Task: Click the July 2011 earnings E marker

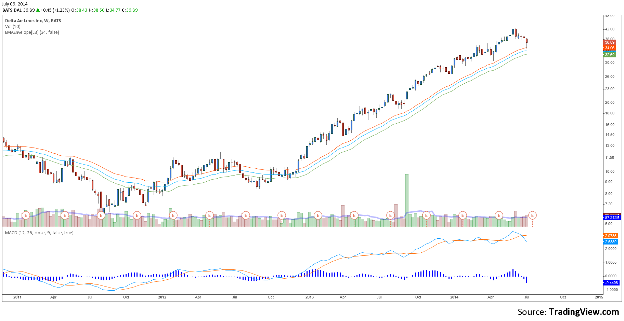Action: pos(101,215)
